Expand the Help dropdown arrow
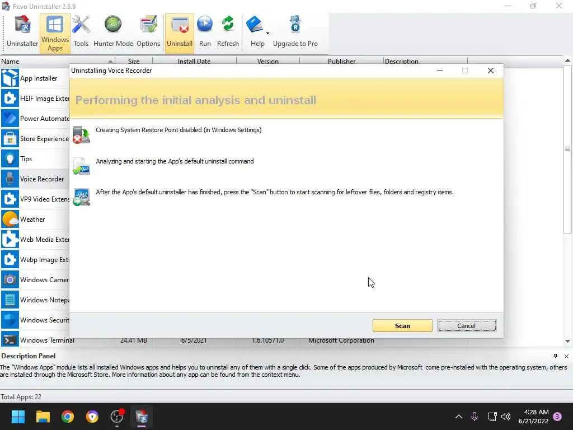 (x=267, y=33)
